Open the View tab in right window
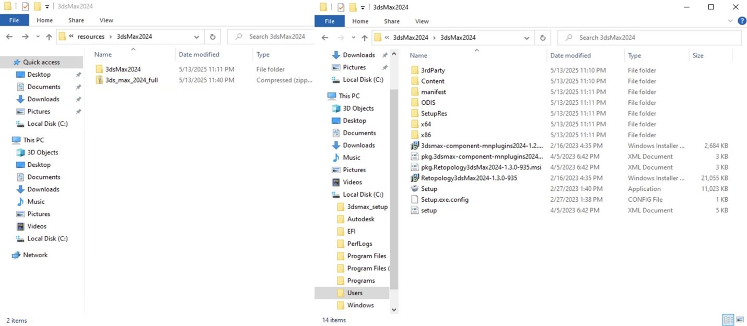Viewport: 747px width, 326px height. tap(422, 21)
